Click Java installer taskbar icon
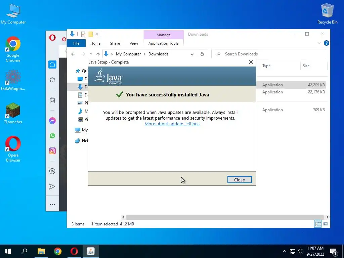The image size is (344, 258). coord(91,251)
